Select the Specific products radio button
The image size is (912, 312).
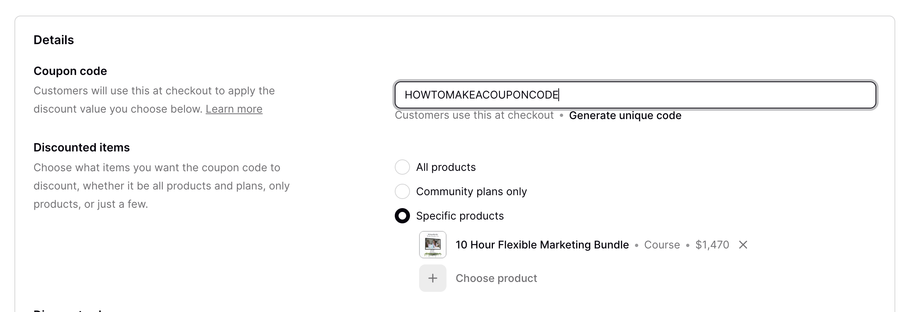tap(402, 216)
